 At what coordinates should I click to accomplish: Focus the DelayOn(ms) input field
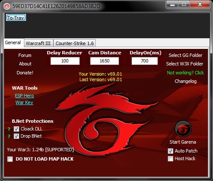[x=145, y=61]
